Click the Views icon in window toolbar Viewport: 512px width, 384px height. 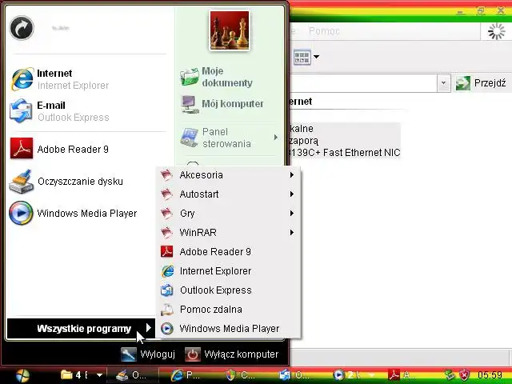302,58
